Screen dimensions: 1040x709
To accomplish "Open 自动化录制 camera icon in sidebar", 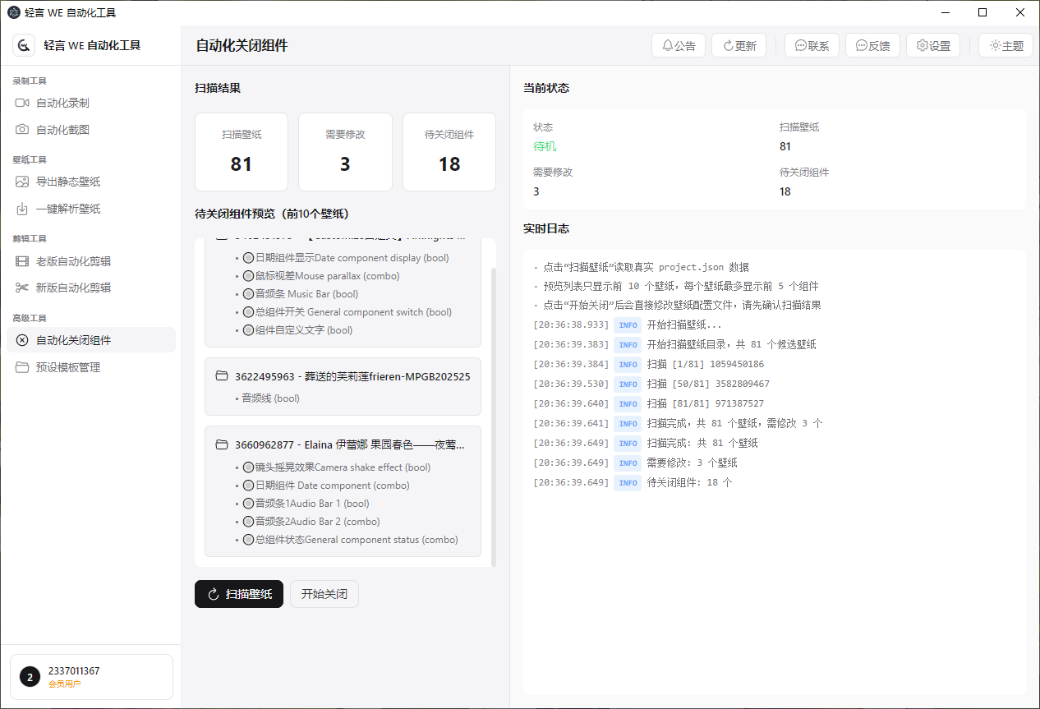I will point(22,103).
